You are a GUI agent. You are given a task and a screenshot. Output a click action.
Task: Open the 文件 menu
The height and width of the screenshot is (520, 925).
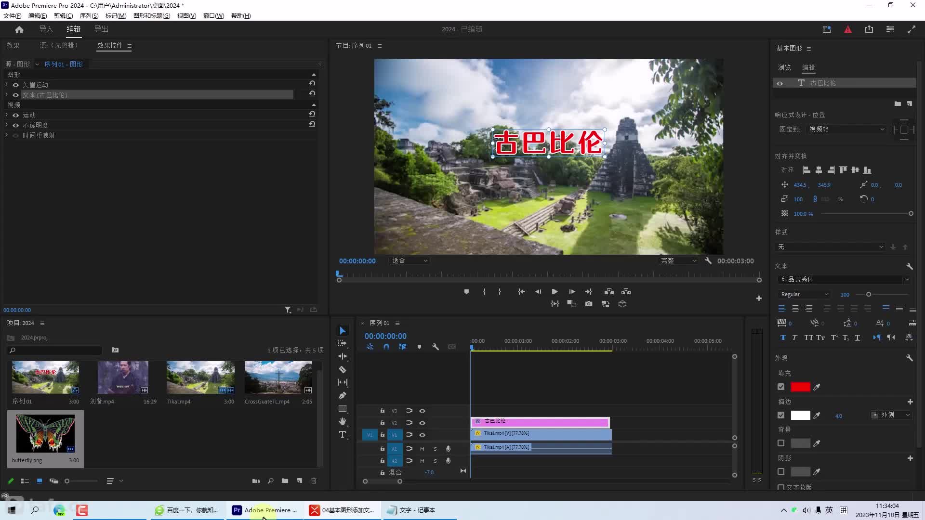[12, 16]
